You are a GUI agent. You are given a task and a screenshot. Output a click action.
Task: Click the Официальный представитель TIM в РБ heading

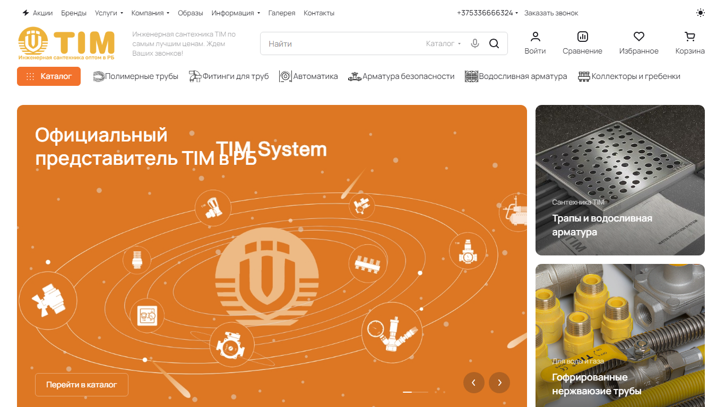(x=146, y=147)
